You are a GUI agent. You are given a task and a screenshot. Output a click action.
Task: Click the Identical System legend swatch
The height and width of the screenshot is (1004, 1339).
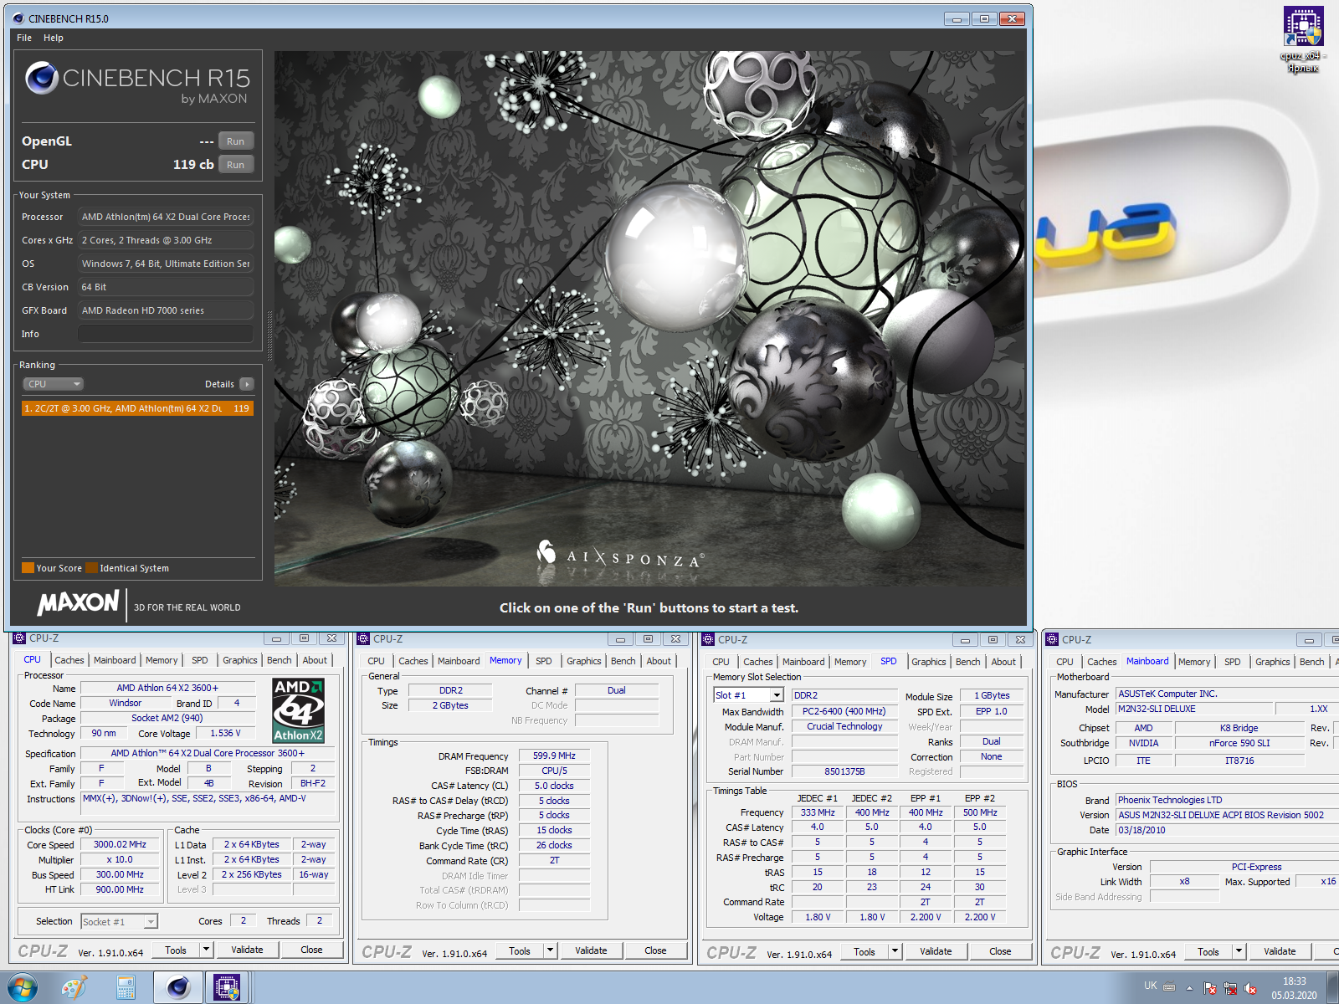tap(92, 568)
